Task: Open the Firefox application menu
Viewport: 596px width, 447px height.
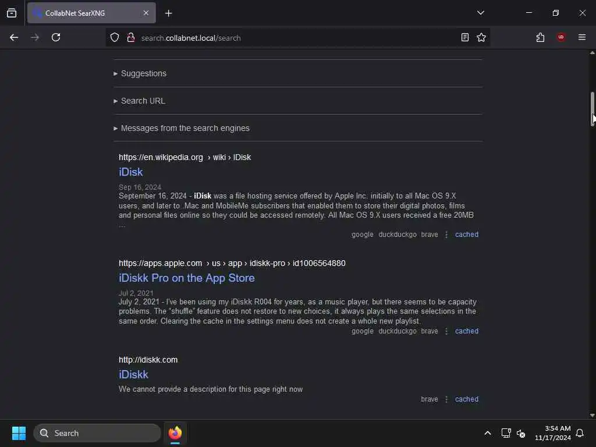Action: click(582, 37)
